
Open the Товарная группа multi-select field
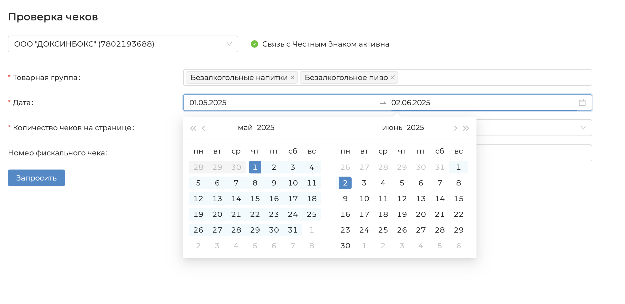point(493,77)
